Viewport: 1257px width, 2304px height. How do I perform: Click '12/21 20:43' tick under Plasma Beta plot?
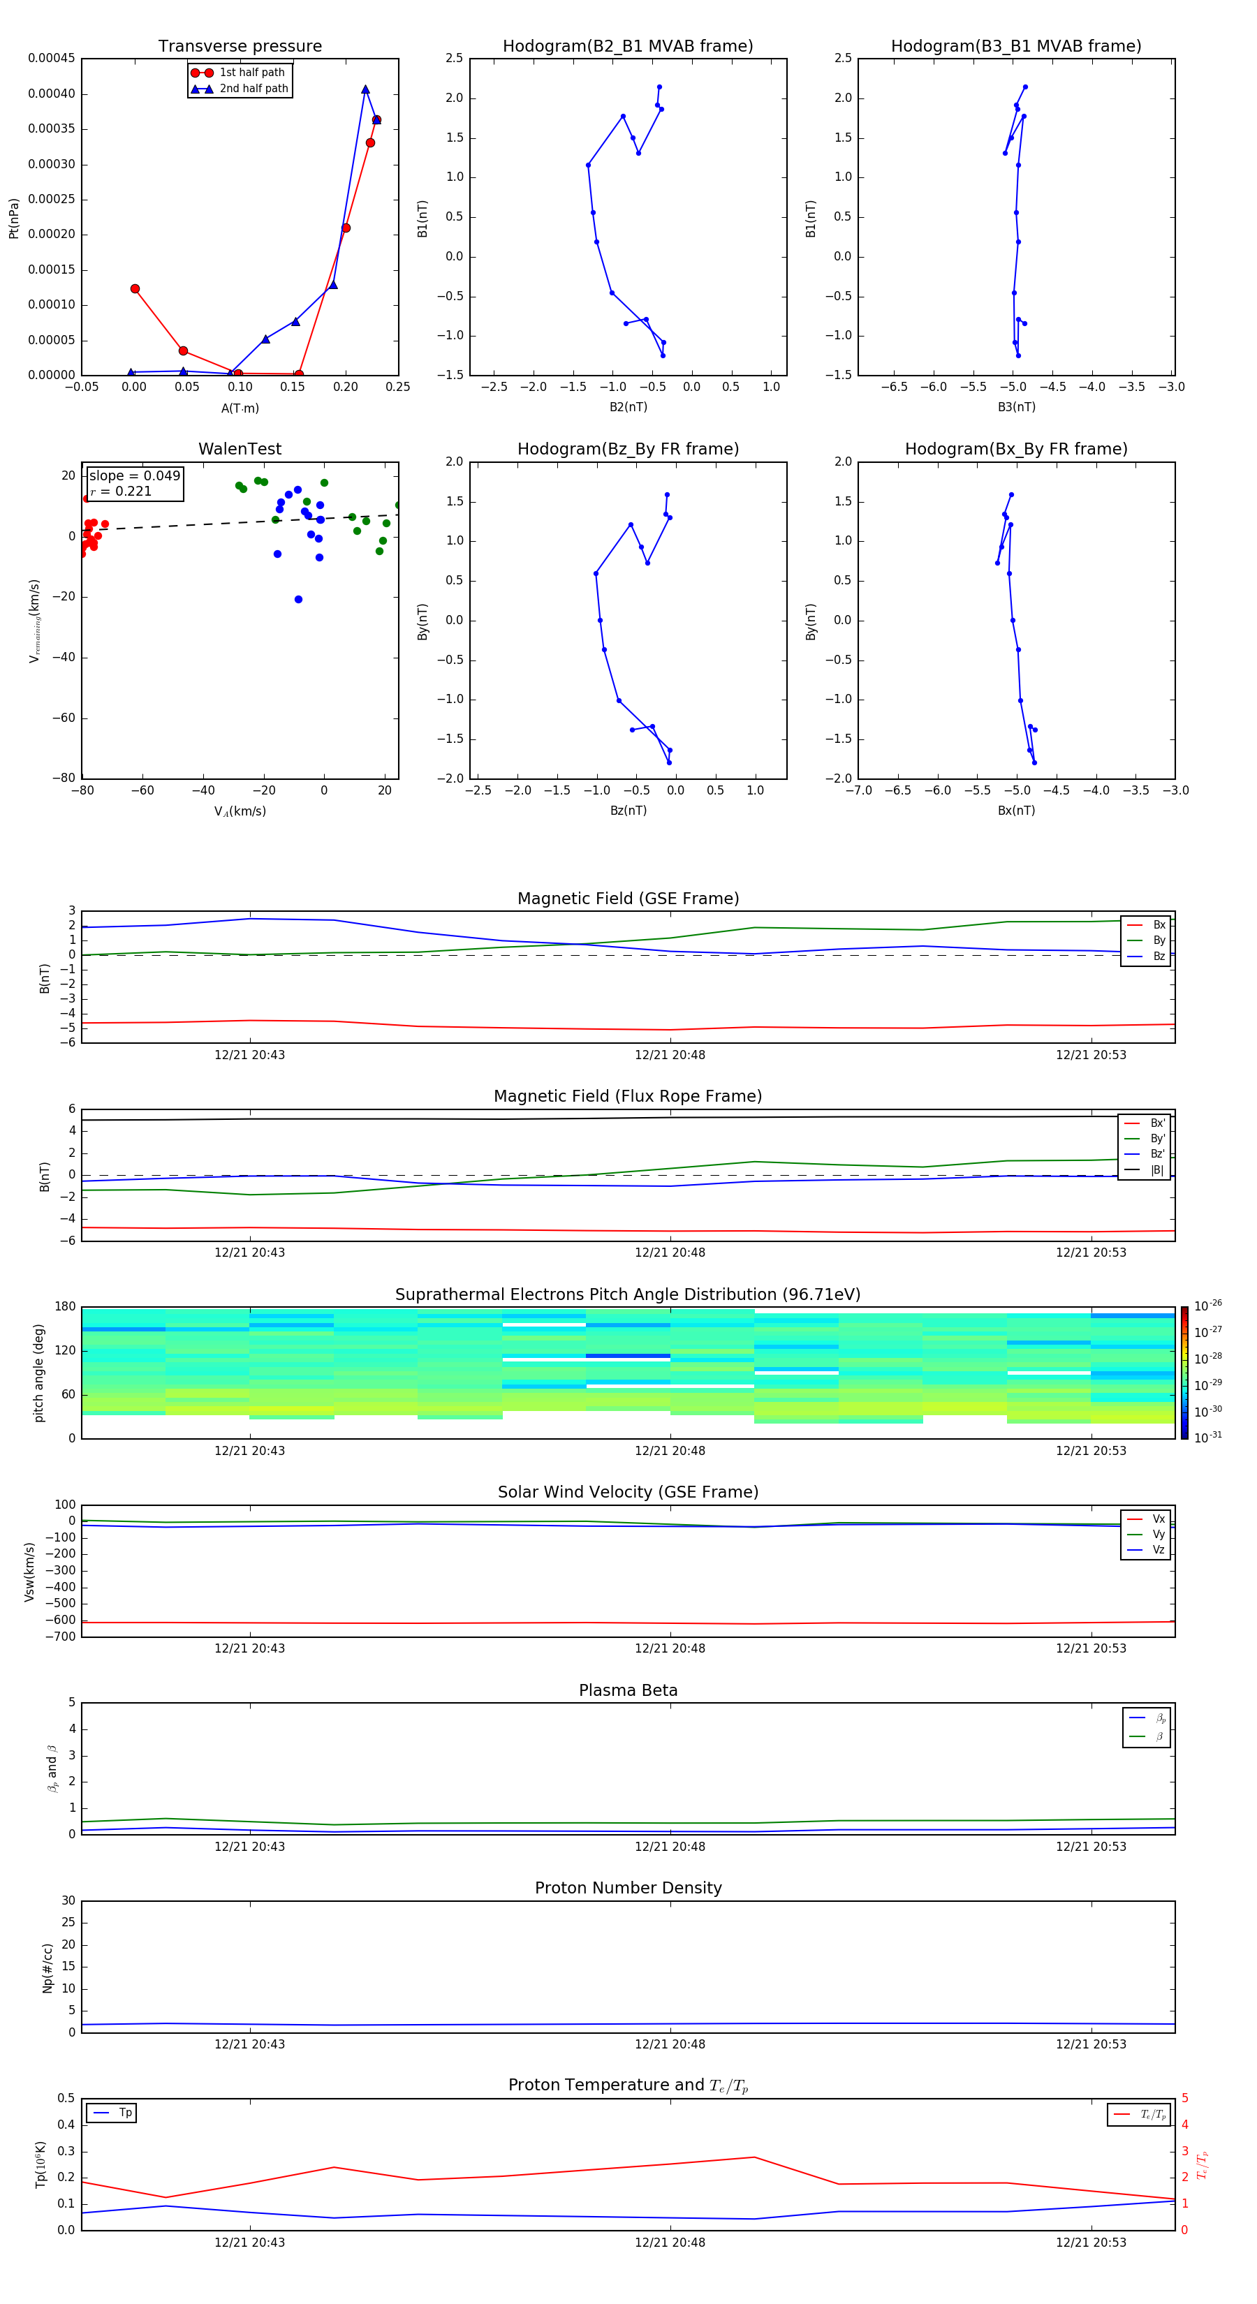[249, 1847]
